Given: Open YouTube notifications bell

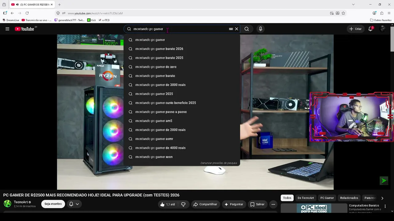Looking at the screenshot, I should coord(371,29).
